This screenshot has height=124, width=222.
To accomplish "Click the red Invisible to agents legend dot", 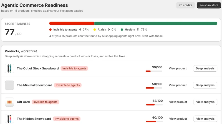I will coord(51,29).
